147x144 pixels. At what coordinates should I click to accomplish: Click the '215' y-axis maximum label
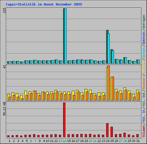pos(4,10)
